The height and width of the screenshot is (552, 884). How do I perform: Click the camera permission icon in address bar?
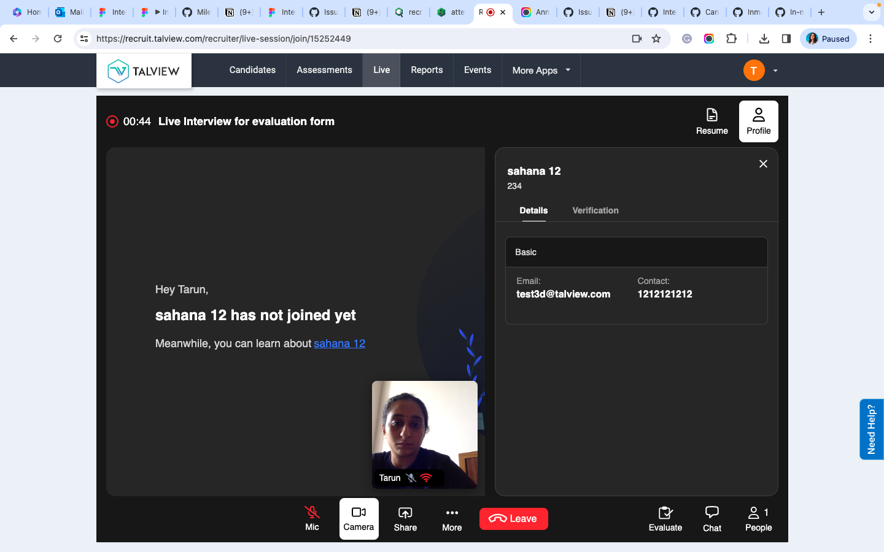coord(637,39)
